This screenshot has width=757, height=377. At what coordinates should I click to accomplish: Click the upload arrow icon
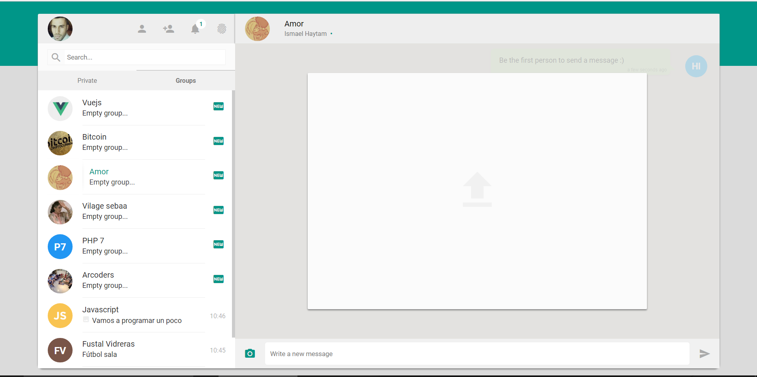[x=477, y=189]
